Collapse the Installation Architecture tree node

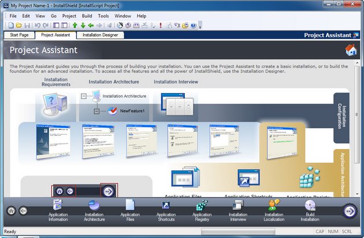pyautogui.click(x=84, y=96)
